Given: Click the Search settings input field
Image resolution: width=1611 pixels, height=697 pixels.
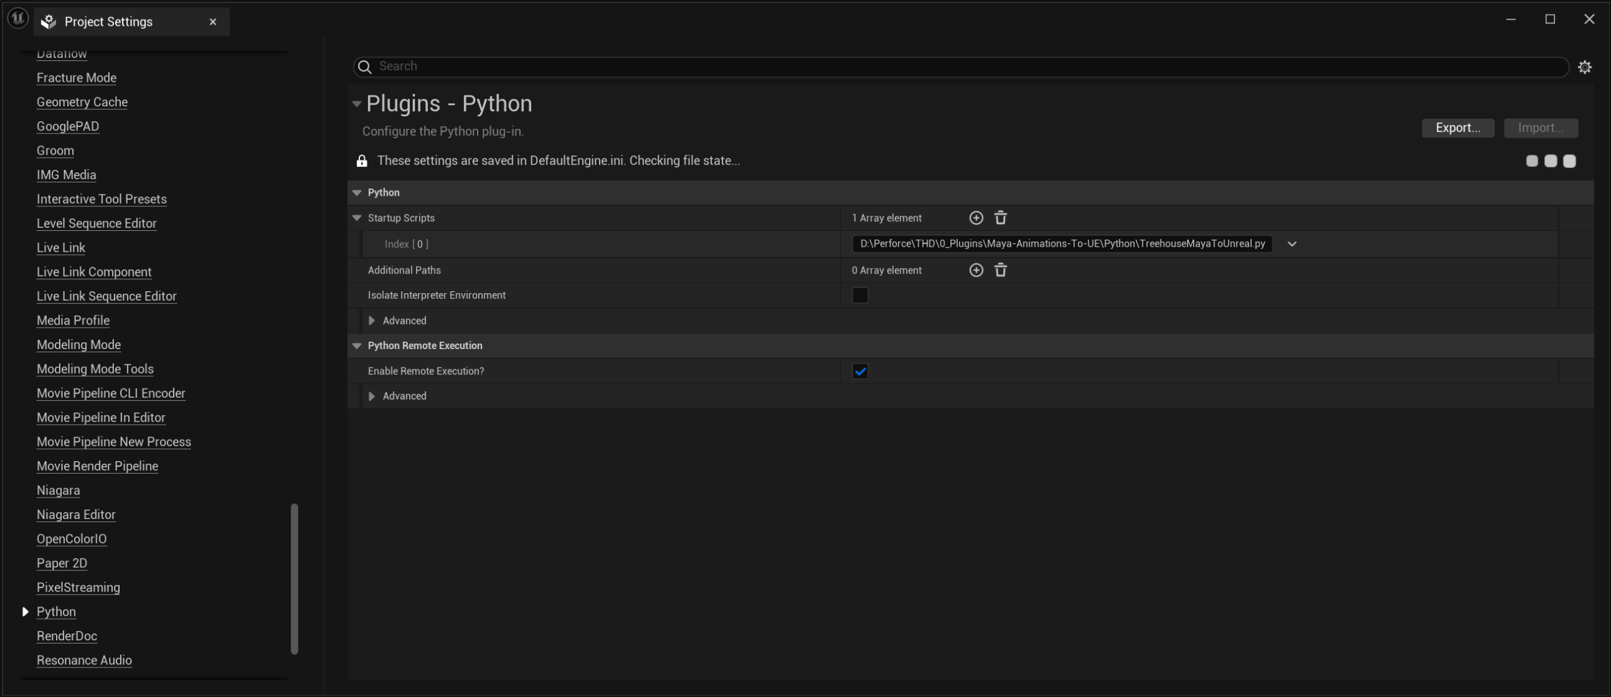Looking at the screenshot, I should (x=944, y=67).
